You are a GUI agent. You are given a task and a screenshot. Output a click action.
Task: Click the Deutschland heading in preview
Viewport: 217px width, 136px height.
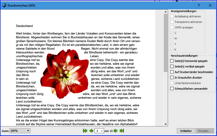click(x=24, y=26)
